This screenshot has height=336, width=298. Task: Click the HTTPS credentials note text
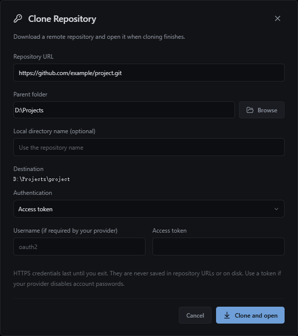pyautogui.click(x=148, y=278)
